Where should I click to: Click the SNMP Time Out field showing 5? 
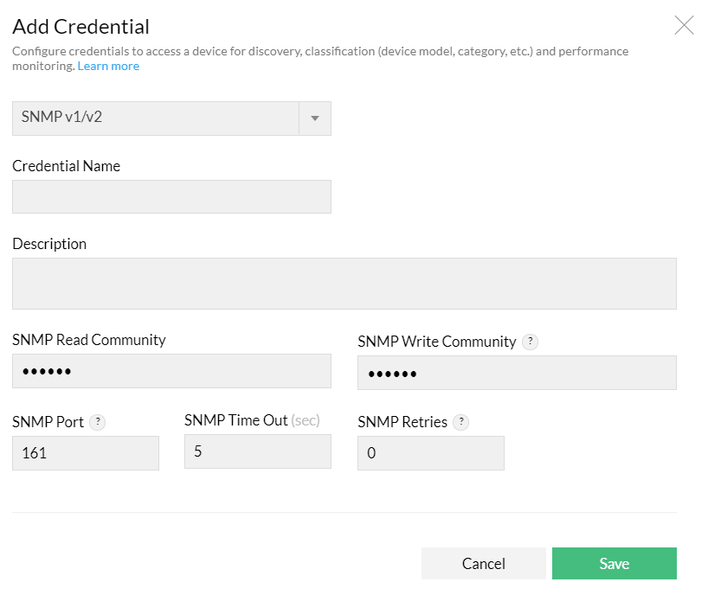pos(257,451)
